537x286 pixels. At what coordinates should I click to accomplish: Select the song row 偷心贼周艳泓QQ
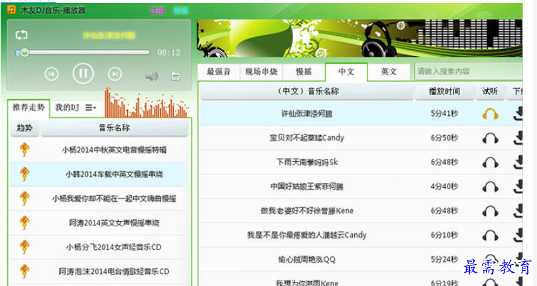(x=361, y=259)
